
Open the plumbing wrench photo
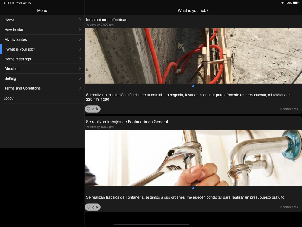coord(193,158)
